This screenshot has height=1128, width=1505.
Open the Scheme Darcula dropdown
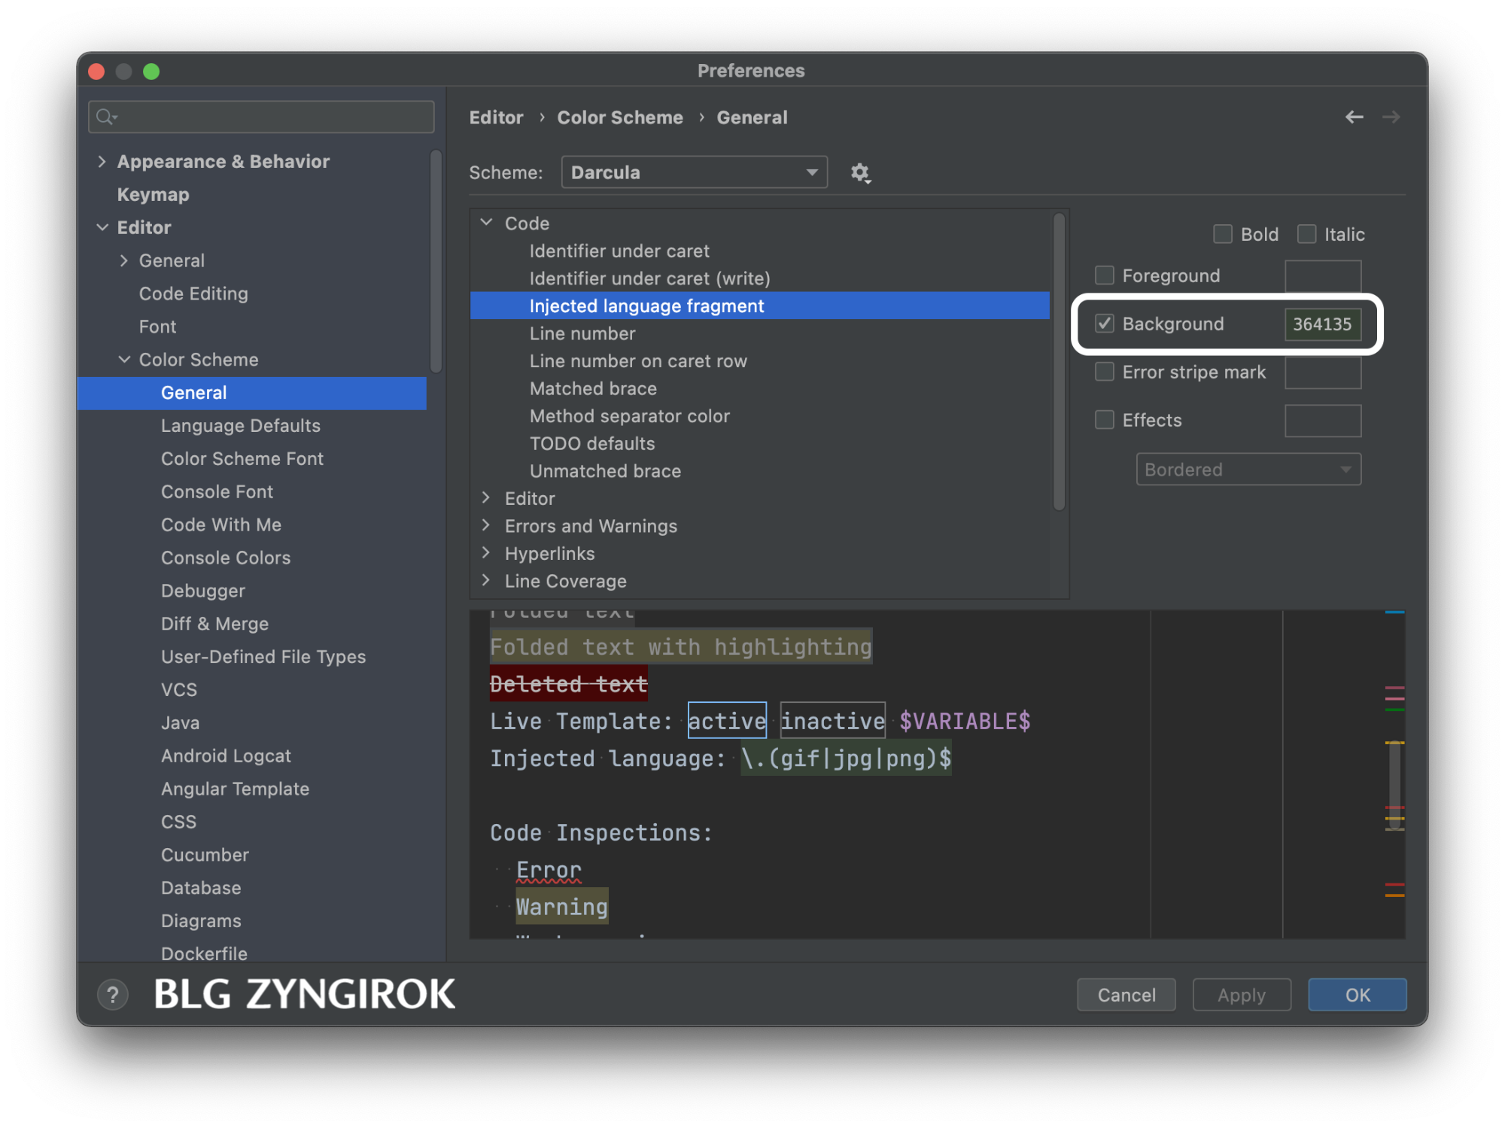coord(694,172)
